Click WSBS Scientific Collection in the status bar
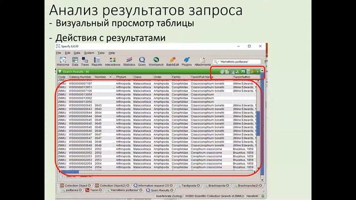 pos(214,196)
